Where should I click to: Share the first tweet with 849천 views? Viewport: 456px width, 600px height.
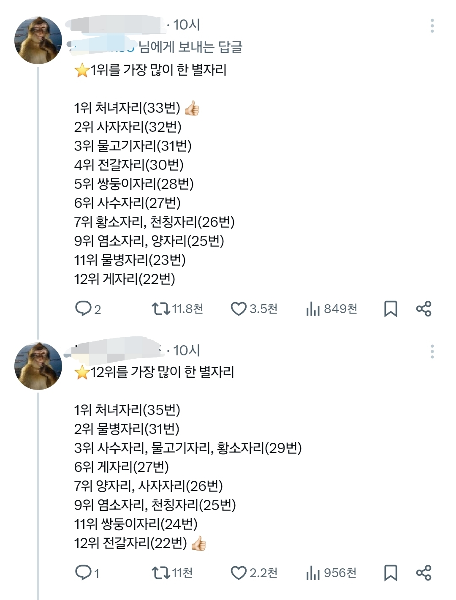[x=423, y=309]
